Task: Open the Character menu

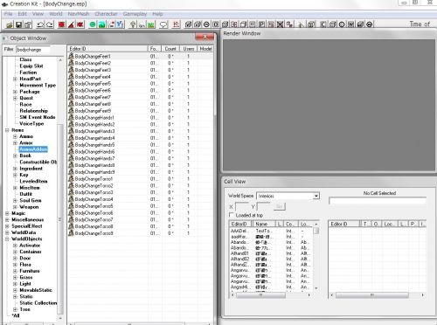Action: coord(106,14)
